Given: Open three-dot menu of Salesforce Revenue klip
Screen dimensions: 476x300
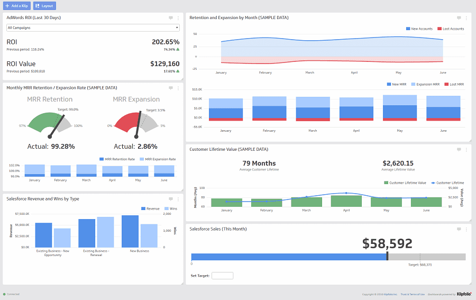Looking at the screenshot, I should [178, 199].
